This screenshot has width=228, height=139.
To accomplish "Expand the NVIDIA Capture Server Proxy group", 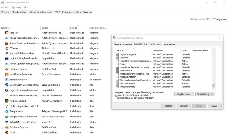I will pyautogui.click(x=2, y=96).
